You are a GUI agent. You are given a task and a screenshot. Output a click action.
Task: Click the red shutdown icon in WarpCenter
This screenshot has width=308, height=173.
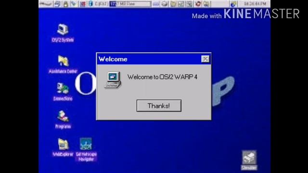[83, 4]
